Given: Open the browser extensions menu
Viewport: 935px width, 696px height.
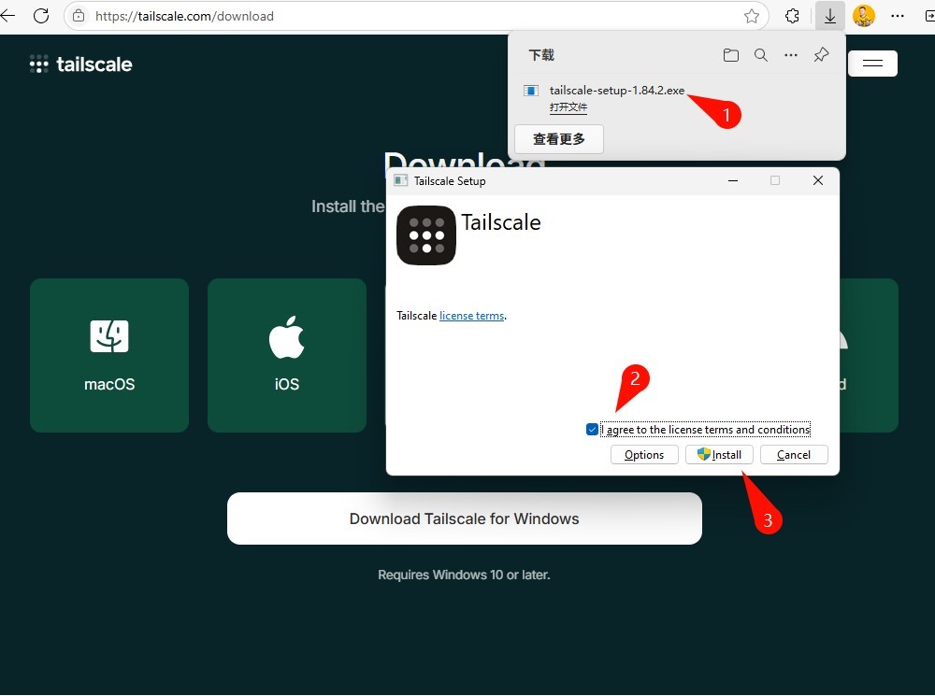Looking at the screenshot, I should (792, 16).
